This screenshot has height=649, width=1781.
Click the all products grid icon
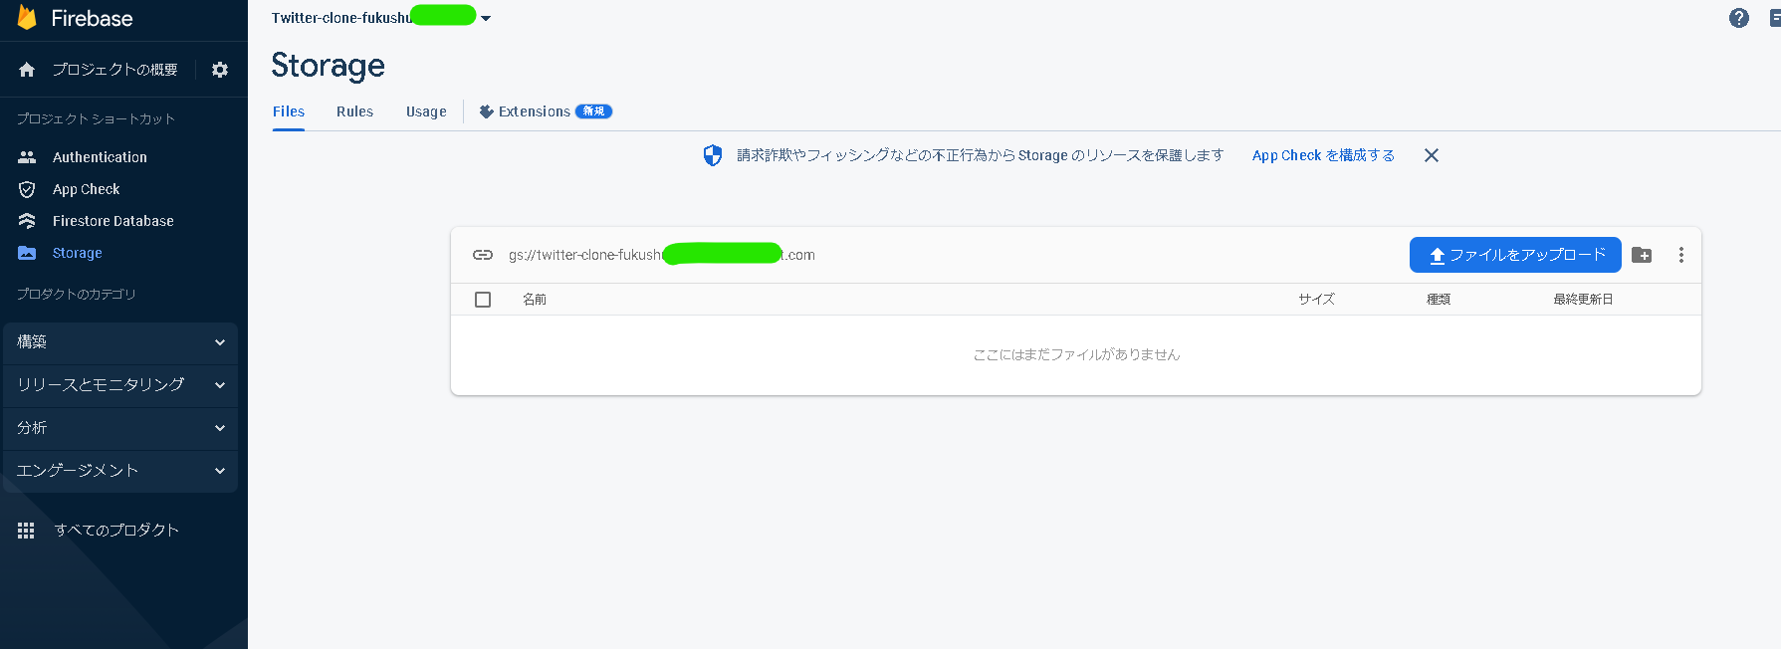pyautogui.click(x=26, y=531)
